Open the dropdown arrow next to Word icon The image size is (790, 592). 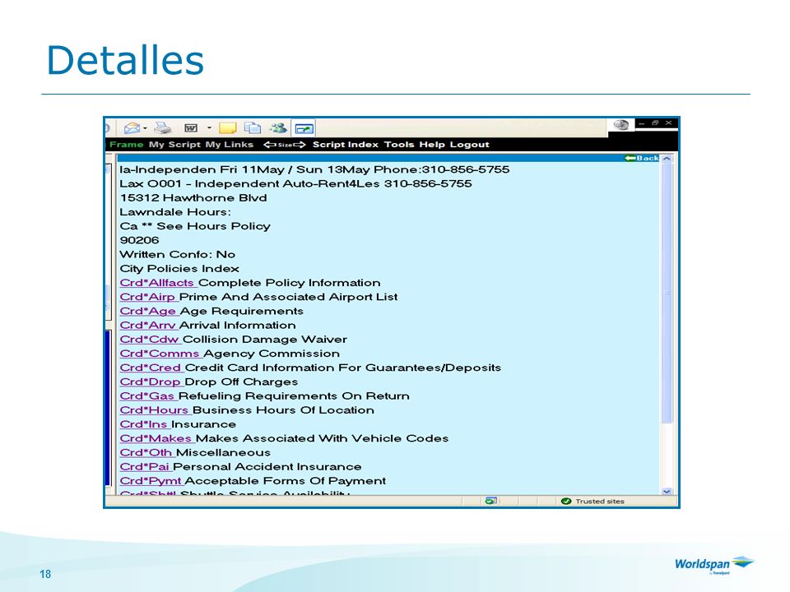coord(209,128)
